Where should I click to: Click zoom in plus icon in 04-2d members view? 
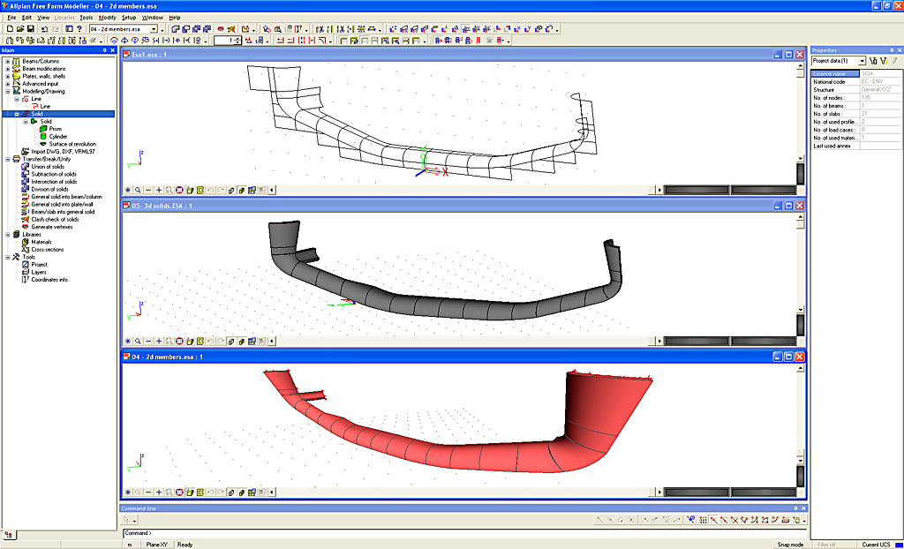pos(159,492)
